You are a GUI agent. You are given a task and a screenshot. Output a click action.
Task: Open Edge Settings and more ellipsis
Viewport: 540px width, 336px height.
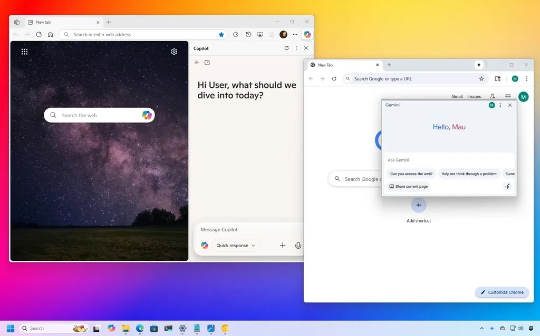[x=295, y=34]
